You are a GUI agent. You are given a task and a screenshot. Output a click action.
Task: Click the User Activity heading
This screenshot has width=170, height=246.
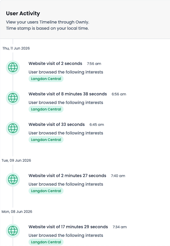click(x=23, y=14)
